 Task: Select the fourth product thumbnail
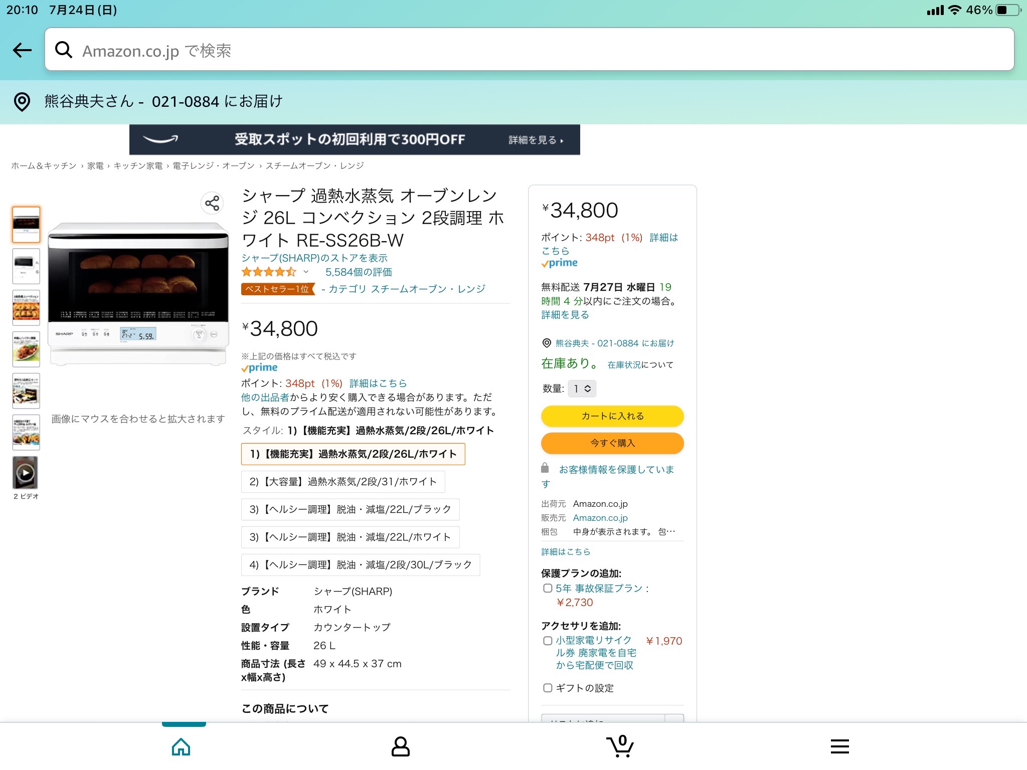point(26,349)
